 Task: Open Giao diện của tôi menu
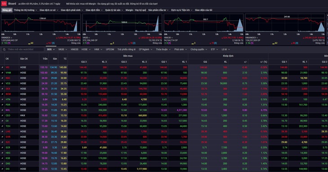click(204, 10)
